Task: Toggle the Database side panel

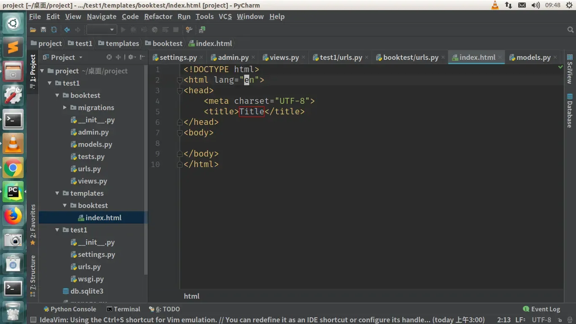Action: tap(570, 111)
